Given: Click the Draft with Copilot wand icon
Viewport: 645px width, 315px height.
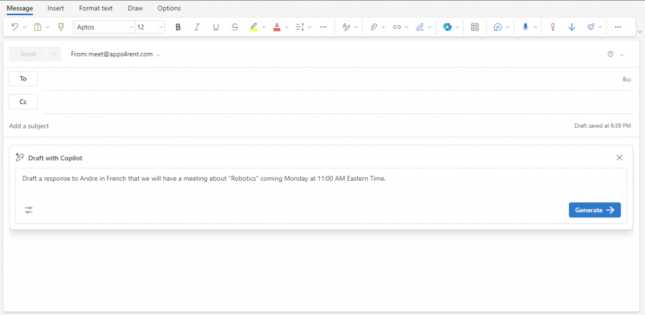Looking at the screenshot, I should 20,157.
